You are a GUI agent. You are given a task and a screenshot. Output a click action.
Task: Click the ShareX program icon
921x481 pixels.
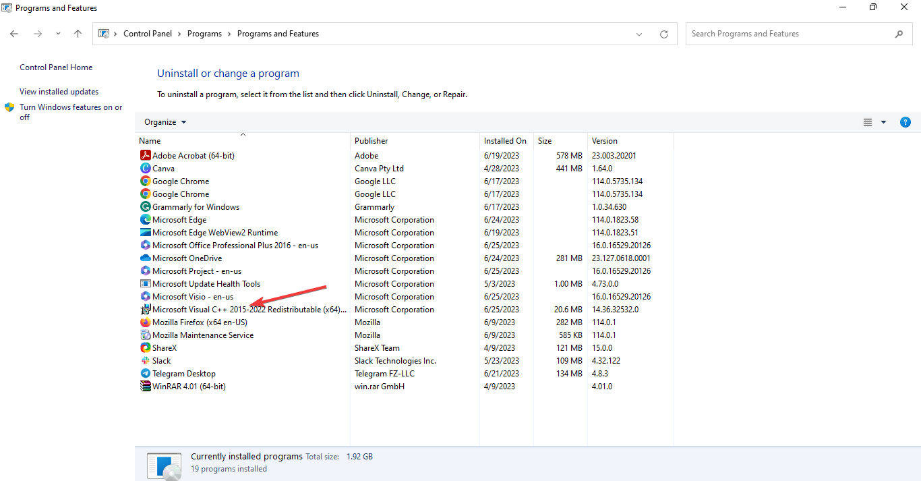[145, 348]
